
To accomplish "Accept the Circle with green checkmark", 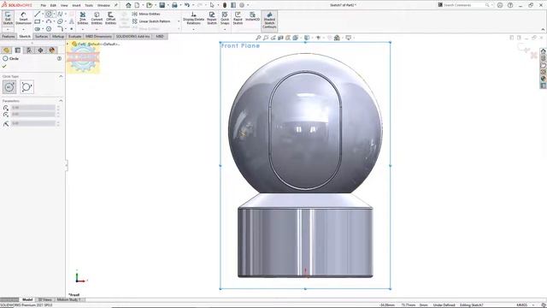I will [x=4, y=66].
